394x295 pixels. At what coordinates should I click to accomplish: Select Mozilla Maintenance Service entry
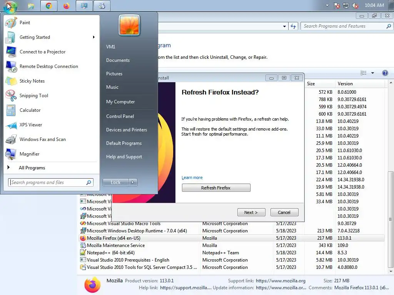point(232,245)
